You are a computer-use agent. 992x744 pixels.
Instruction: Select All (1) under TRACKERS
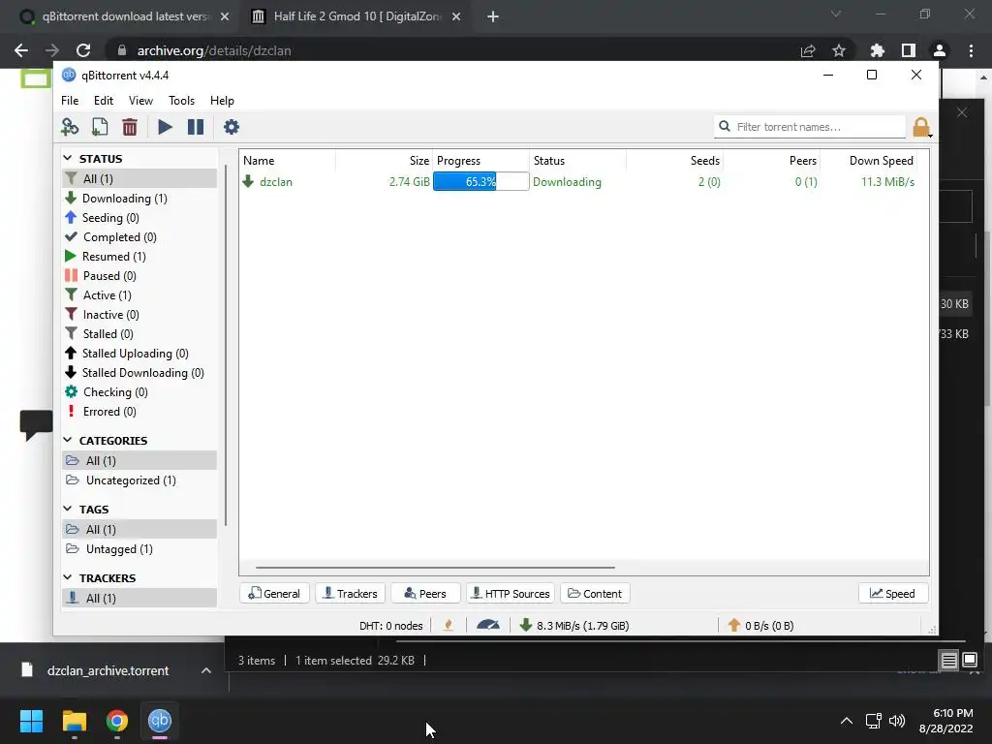(139, 598)
